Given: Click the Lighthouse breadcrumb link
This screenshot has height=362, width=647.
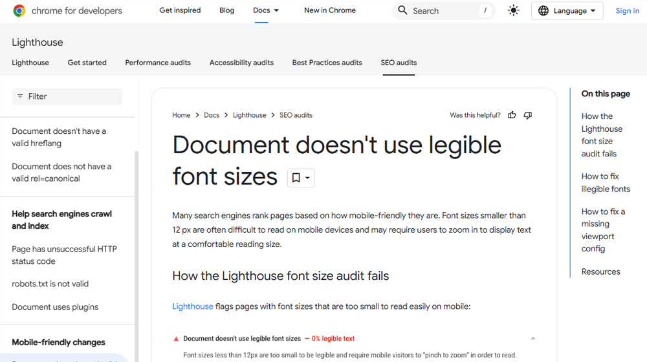Looking at the screenshot, I should pos(249,115).
